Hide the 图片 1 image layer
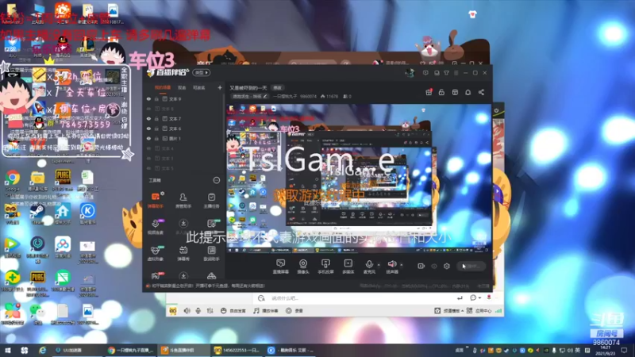Viewport: 635px width, 357px height. pyautogui.click(x=148, y=138)
